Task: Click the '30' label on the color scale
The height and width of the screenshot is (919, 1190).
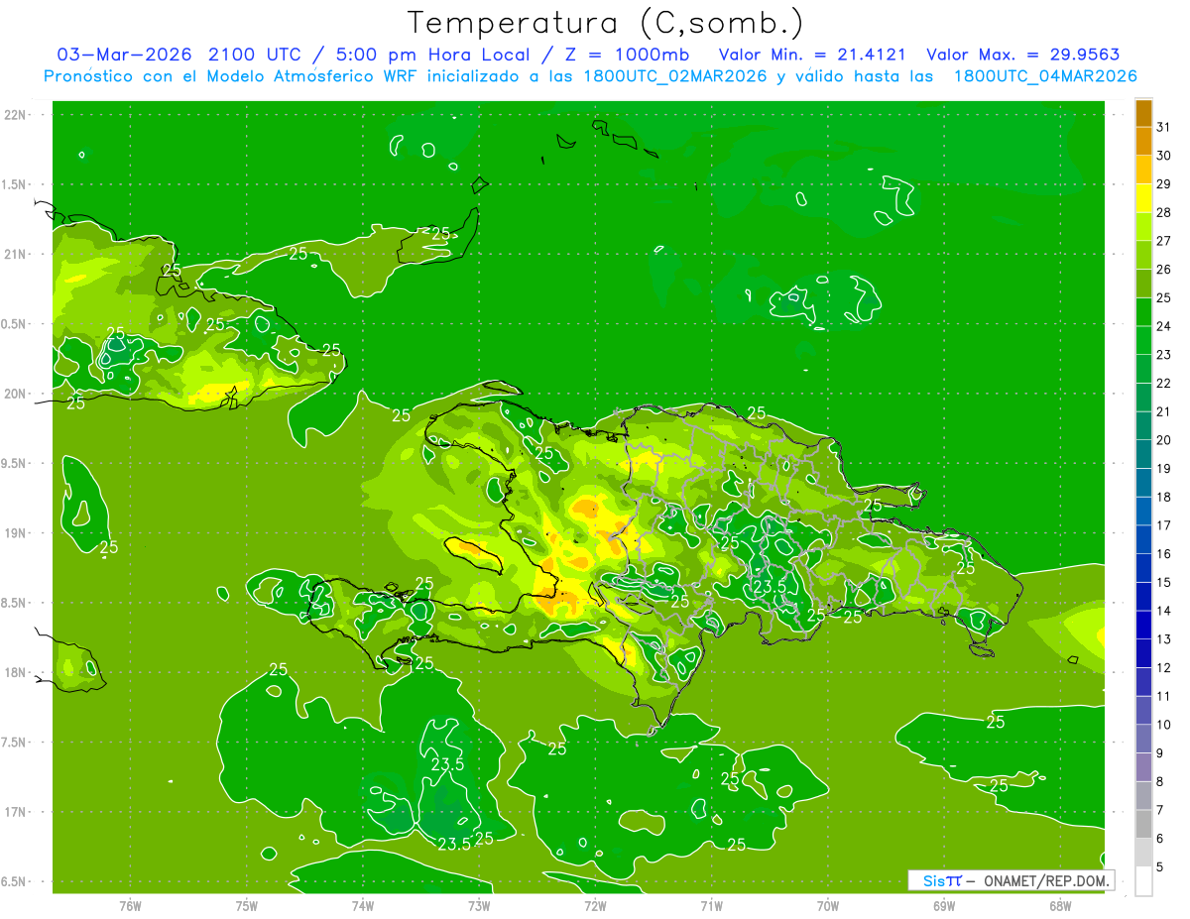Action: [1163, 156]
